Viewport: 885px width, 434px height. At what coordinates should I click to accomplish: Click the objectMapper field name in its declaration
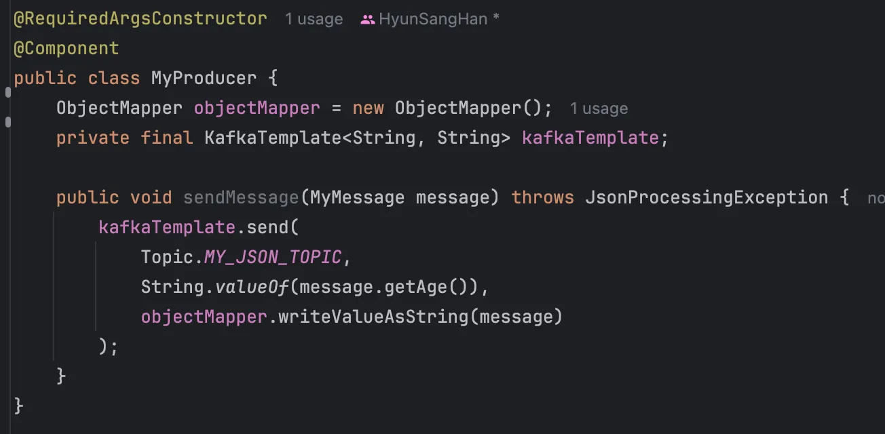click(x=257, y=108)
